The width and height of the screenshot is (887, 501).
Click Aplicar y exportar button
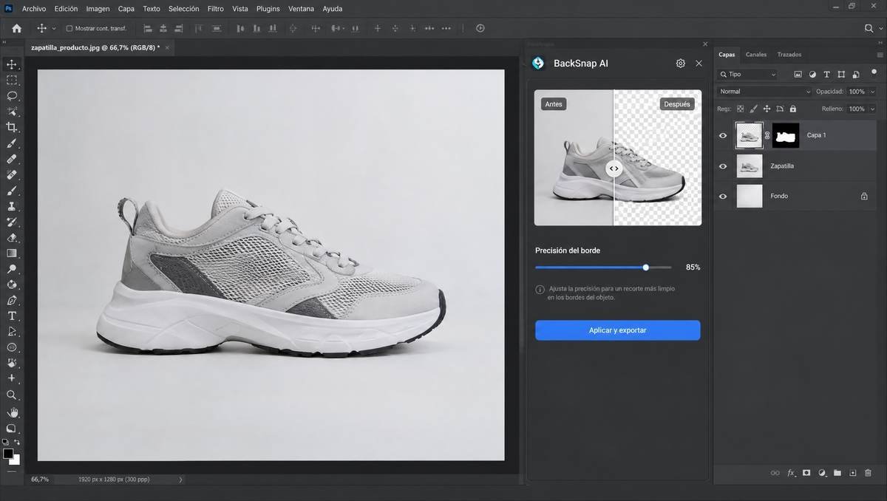click(x=618, y=330)
